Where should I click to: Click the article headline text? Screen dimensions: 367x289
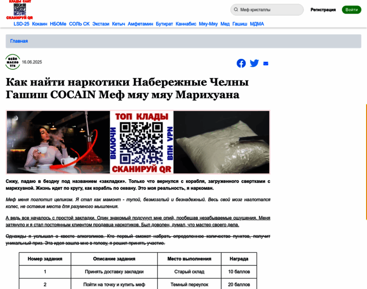tap(127, 88)
